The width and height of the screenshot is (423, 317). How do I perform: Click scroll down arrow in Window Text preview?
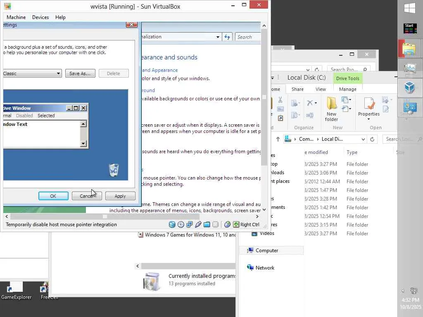[83, 144]
